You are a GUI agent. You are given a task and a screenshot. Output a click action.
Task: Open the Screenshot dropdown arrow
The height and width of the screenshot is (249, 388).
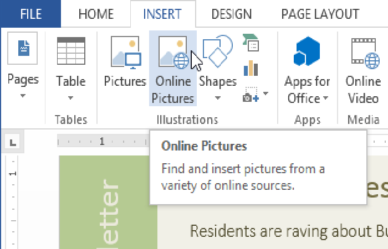[266, 94]
